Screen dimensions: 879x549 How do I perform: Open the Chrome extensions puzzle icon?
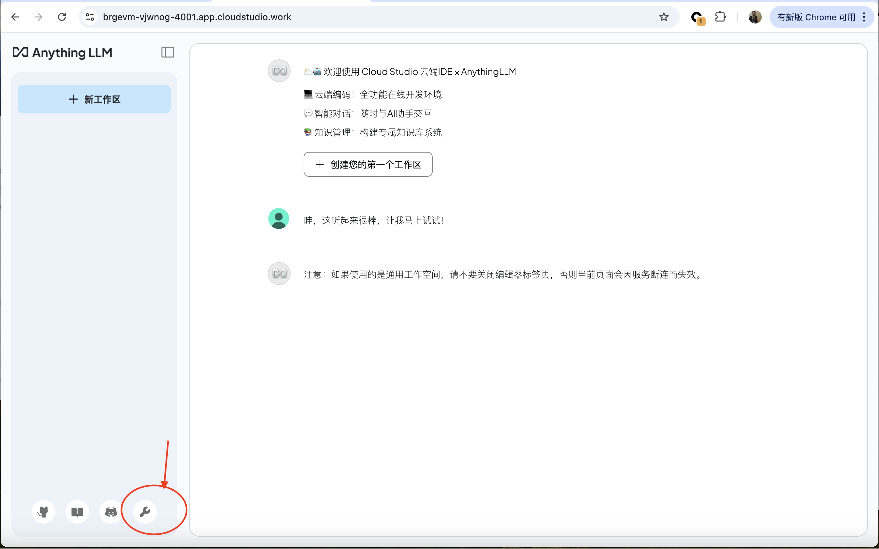(720, 17)
